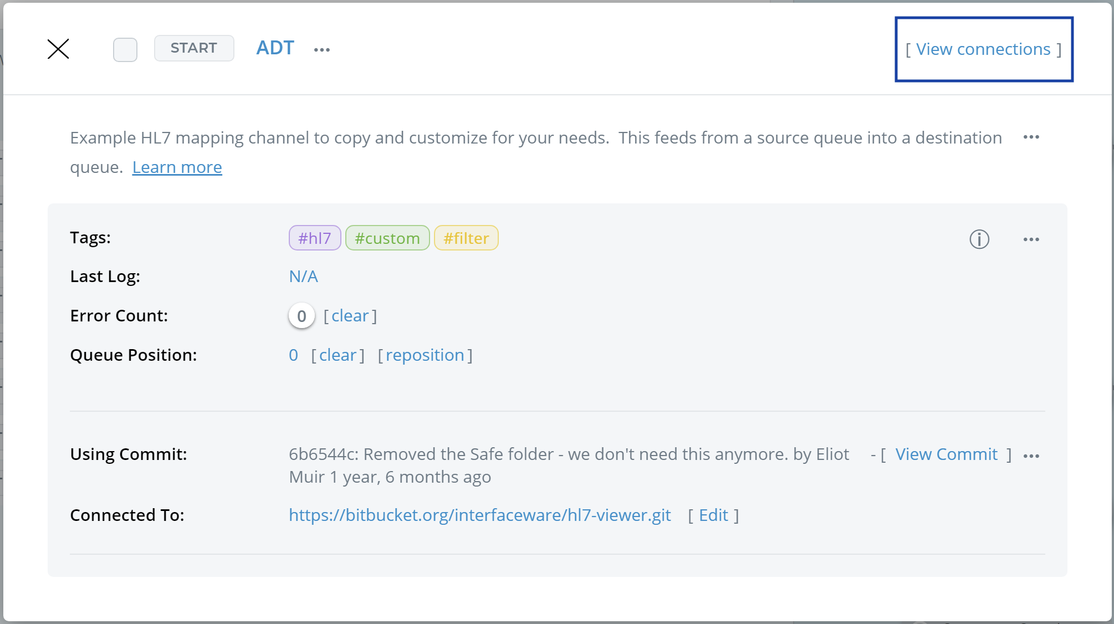The width and height of the screenshot is (1114, 624).
Task: Edit the connected bitbucket repository
Action: (x=713, y=515)
